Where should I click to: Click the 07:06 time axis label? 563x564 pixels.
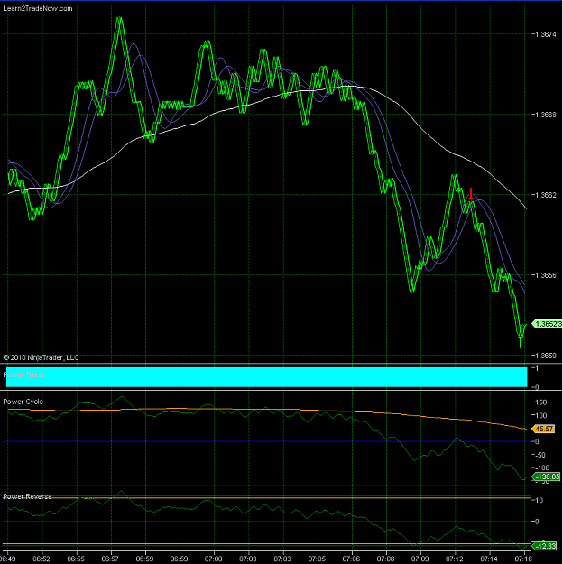coord(351,559)
